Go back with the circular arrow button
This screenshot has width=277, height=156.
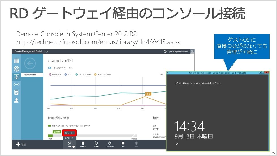(x=30, y=63)
